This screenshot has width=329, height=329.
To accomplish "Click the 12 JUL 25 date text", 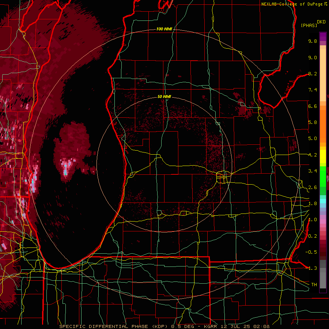I will click(236, 326).
